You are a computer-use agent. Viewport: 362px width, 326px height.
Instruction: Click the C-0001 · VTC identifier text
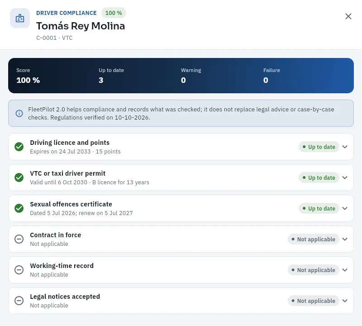coord(54,38)
